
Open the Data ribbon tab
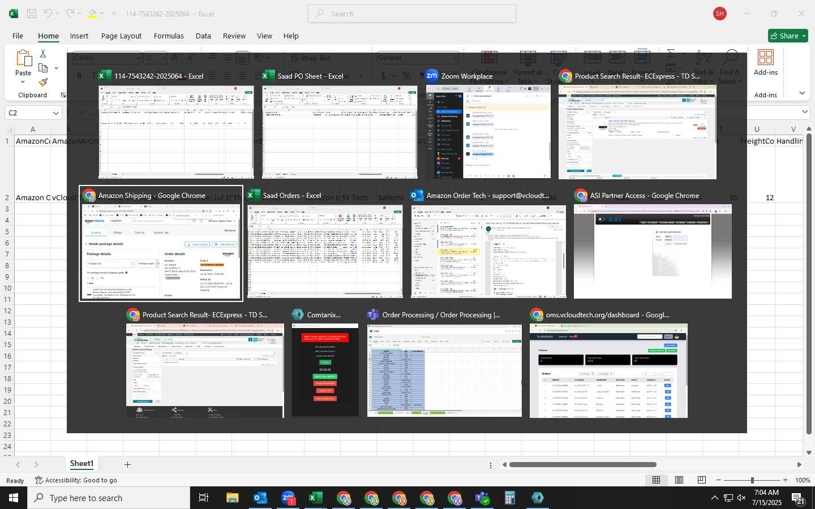pyautogui.click(x=203, y=36)
